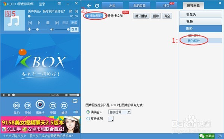Switch to the 特效 tab
The image size is (224, 139).
tap(166, 6)
